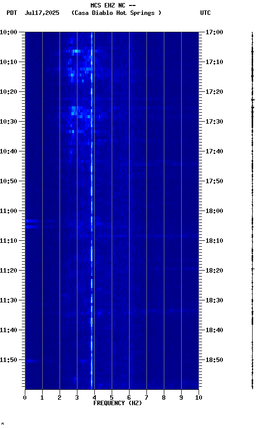Click the 18:20 UTC time label
This screenshot has width=274, height=429.
214,271
